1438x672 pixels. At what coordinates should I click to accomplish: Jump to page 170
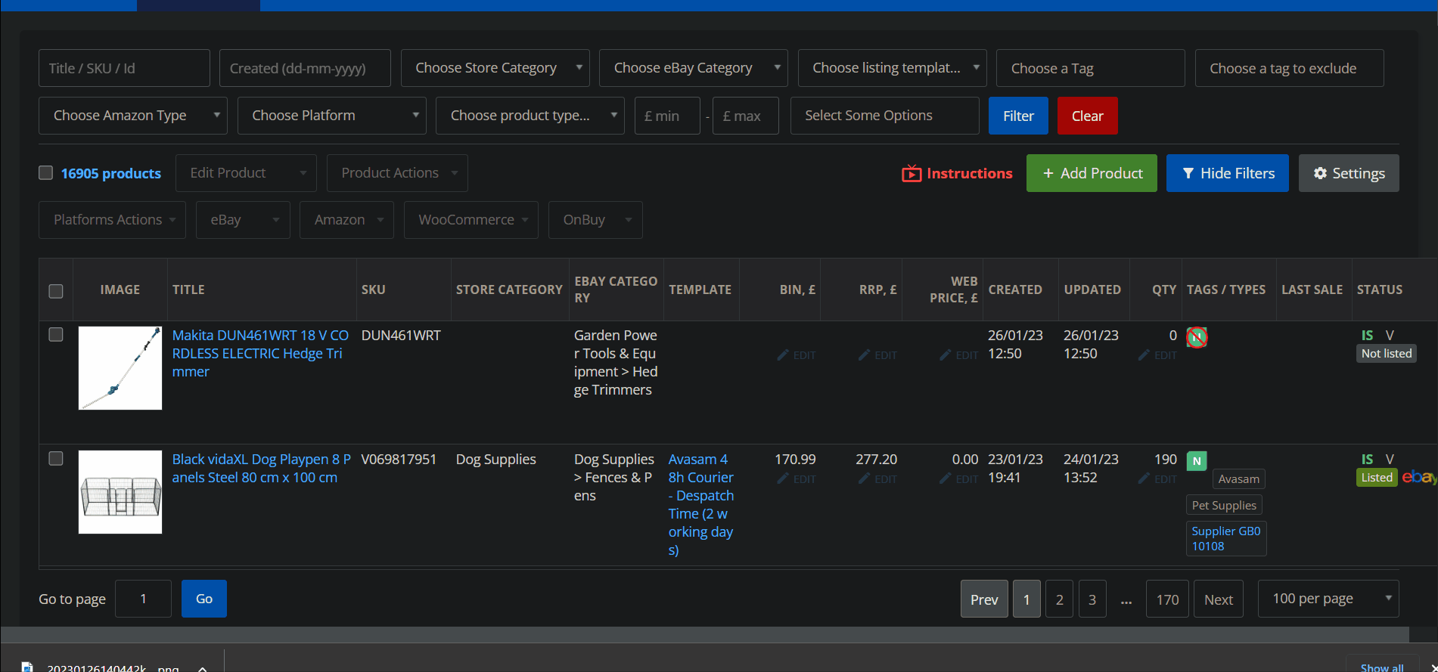coord(1167,599)
